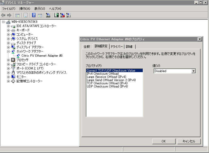This screenshot has height=153, width=209.
Task: Select TCP Checksum Offload (IPv4) property
Action: click(x=114, y=83)
